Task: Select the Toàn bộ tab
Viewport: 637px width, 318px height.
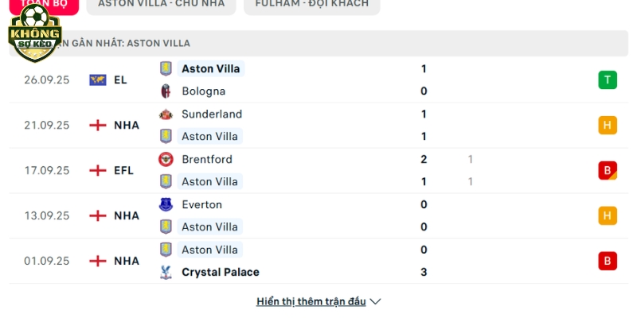Action: pyautogui.click(x=44, y=4)
